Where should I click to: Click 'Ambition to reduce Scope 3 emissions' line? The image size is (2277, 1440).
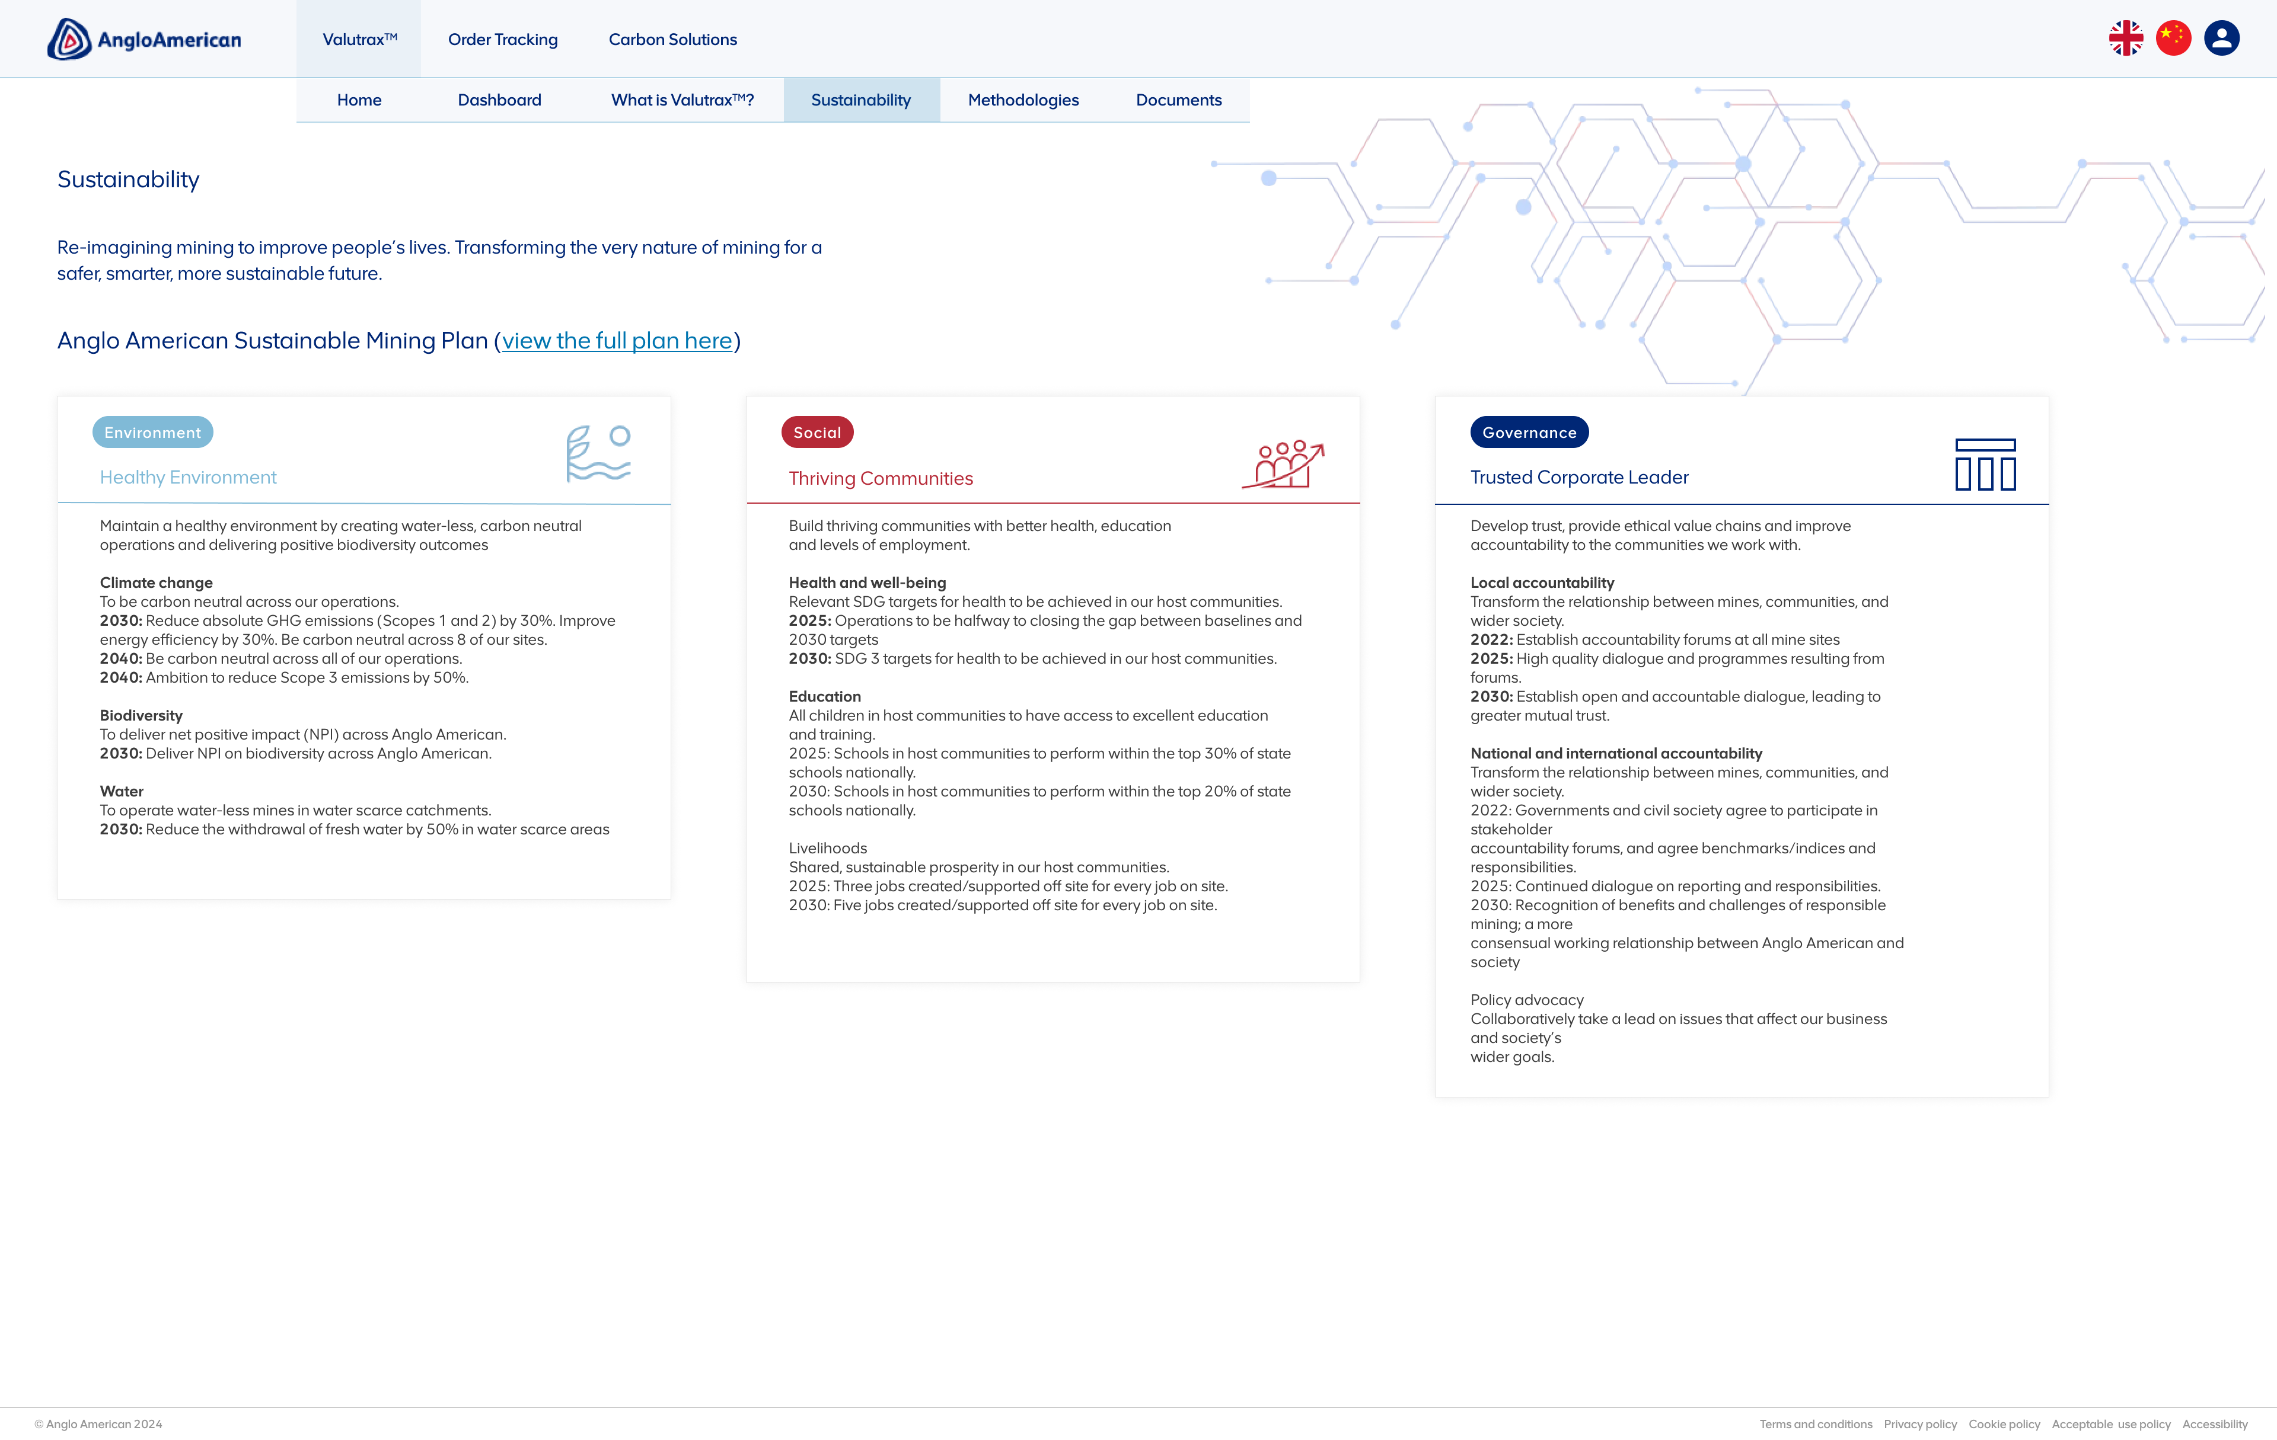(283, 677)
